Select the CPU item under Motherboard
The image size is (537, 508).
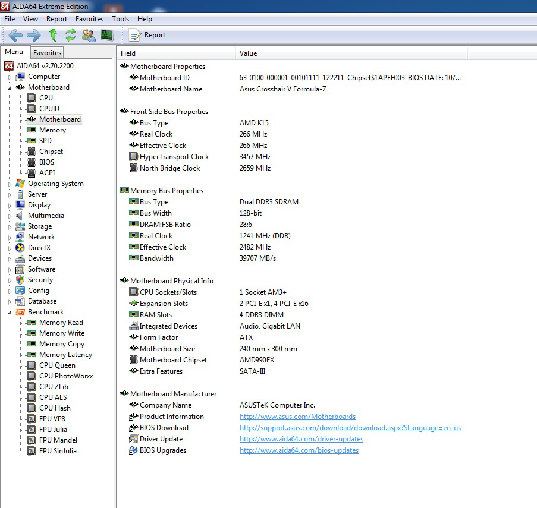coord(46,98)
